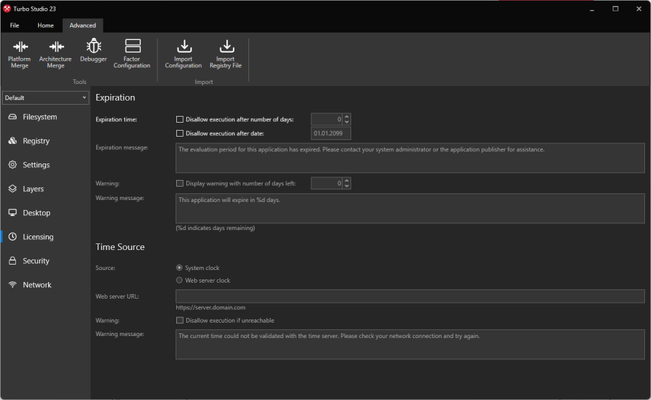The width and height of the screenshot is (651, 400).
Task: Open the File menu
Action: (15, 25)
